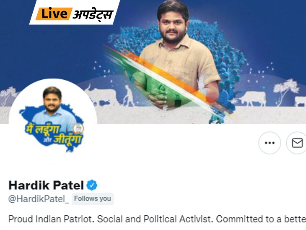Open the blue profile header banner image
This screenshot has height=230, width=306.
pyautogui.click(x=153, y=62)
